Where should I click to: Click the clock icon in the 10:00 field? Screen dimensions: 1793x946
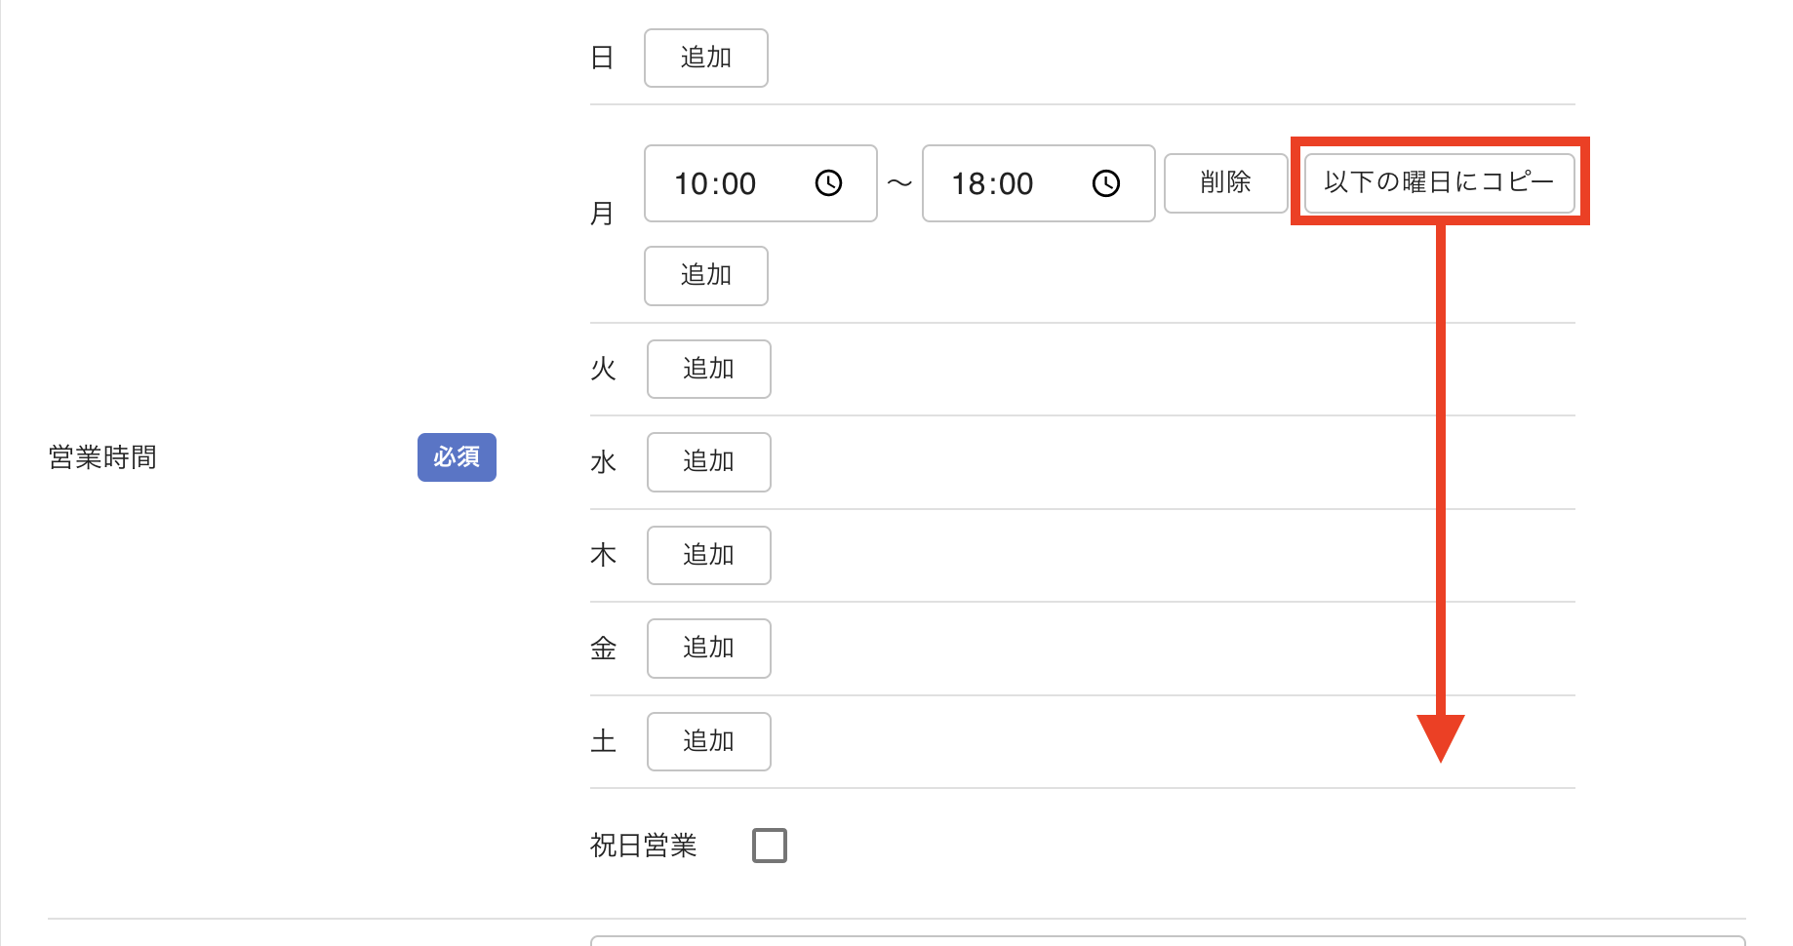[828, 183]
